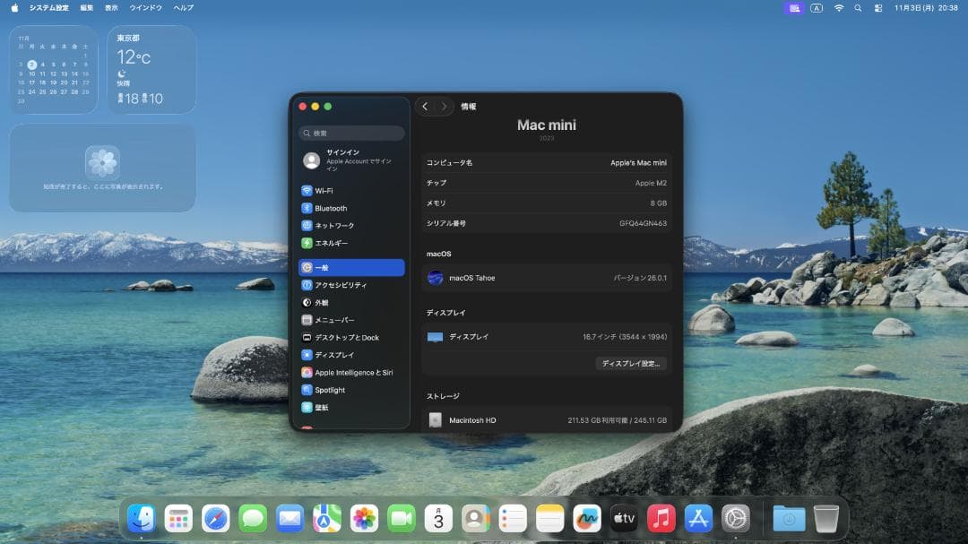Open ディスプレイ settings from the sidebar
968x544 pixels.
click(x=341, y=355)
